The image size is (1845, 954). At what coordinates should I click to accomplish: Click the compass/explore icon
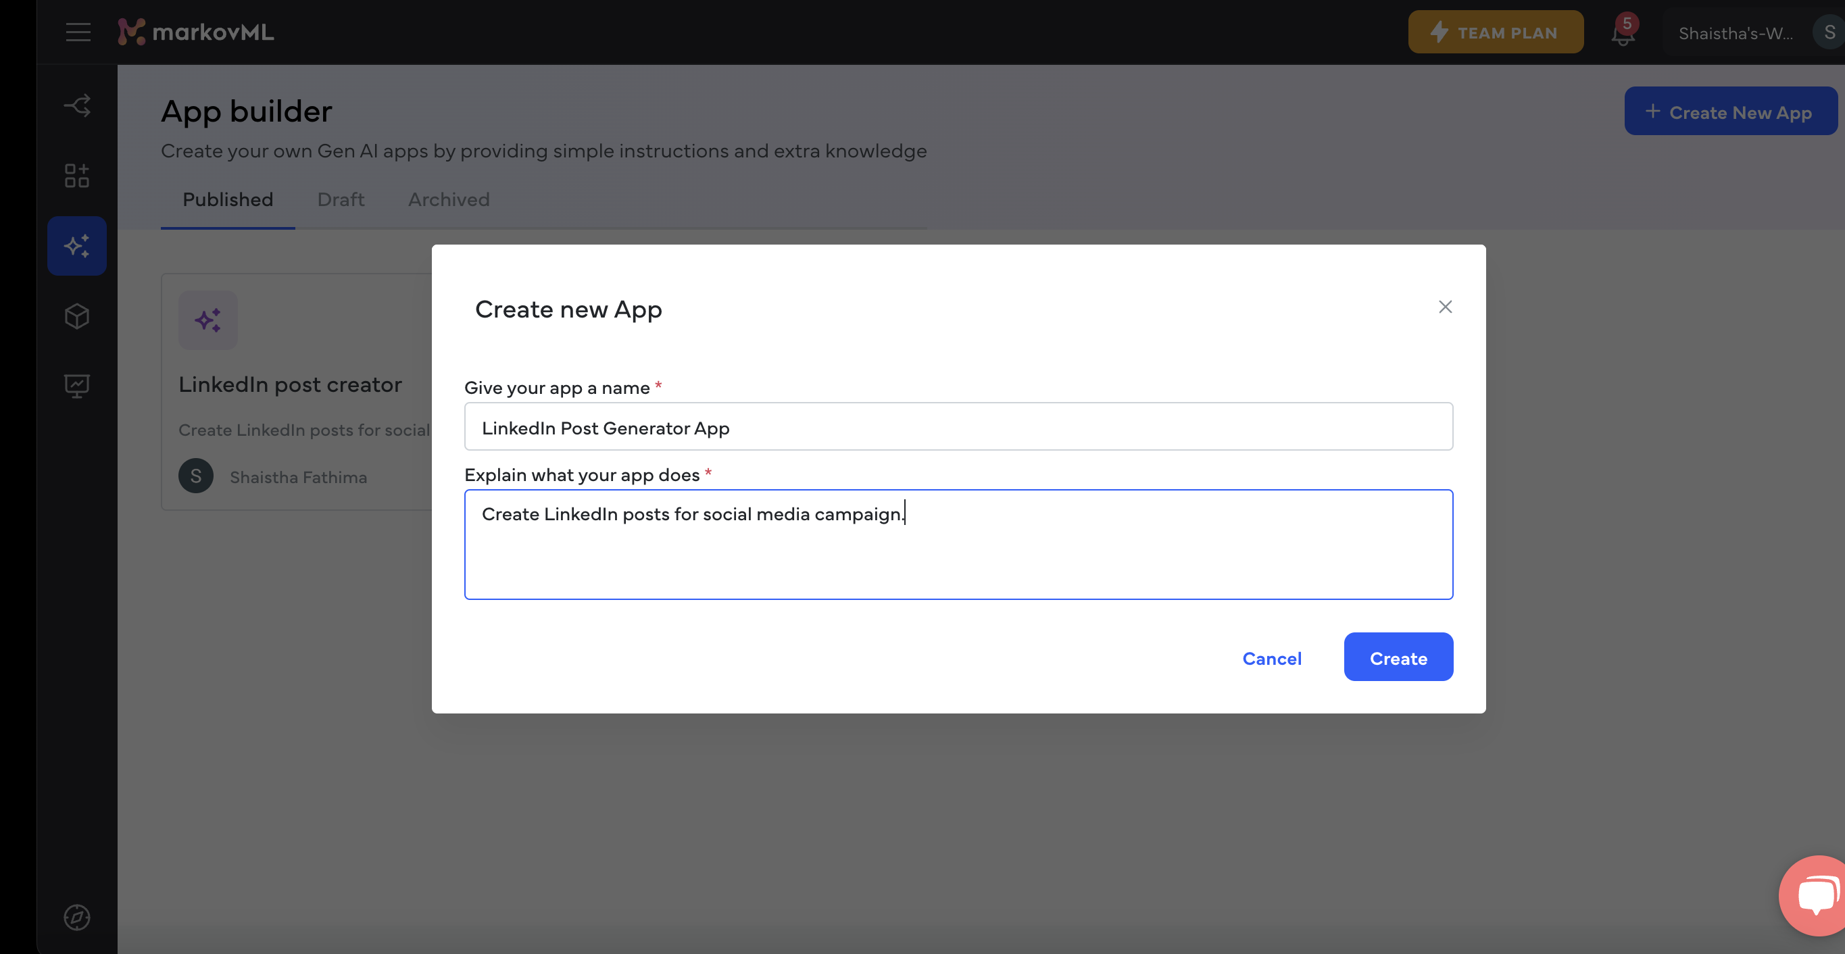[76, 918]
